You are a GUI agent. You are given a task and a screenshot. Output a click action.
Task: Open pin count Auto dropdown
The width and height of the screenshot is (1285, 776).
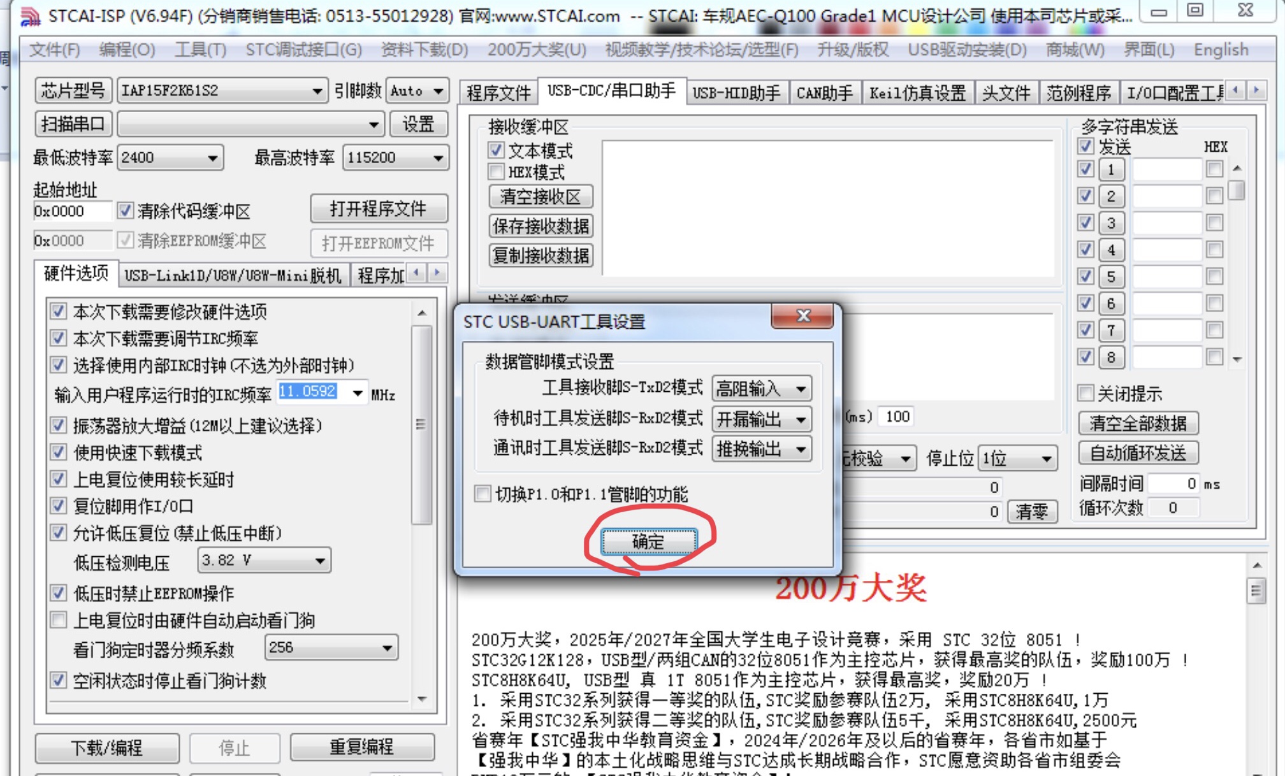(x=417, y=91)
